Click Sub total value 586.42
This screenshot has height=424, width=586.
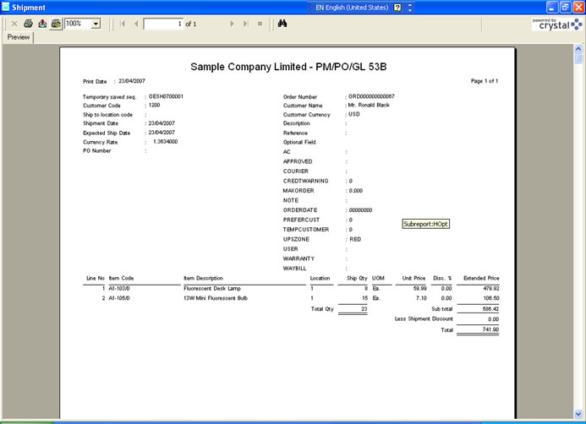490,309
